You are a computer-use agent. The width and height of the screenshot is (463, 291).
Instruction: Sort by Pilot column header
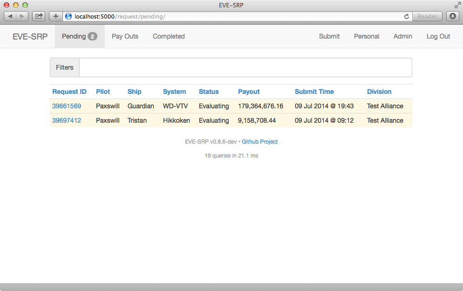(x=103, y=92)
